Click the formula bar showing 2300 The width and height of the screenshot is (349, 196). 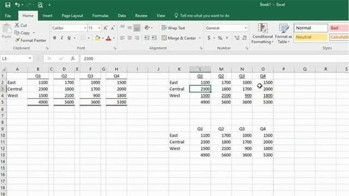214,59
